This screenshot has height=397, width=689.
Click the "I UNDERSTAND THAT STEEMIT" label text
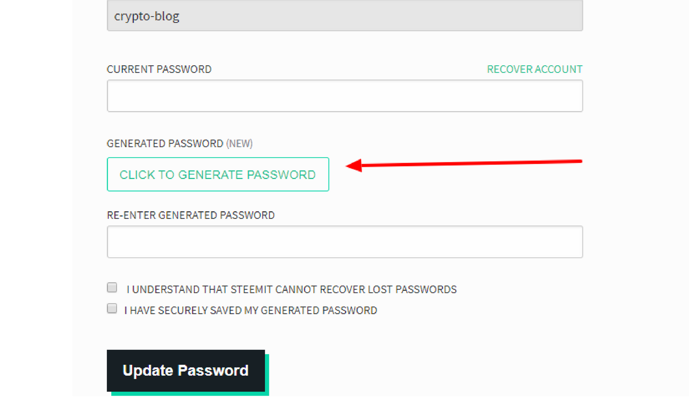(x=291, y=289)
